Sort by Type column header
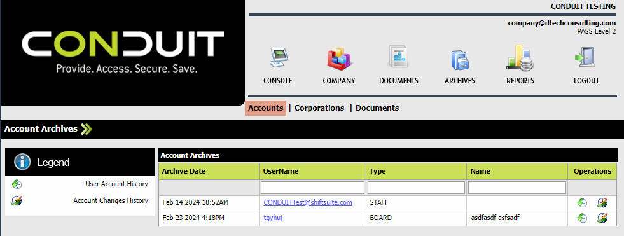The image size is (624, 236). [x=416, y=171]
